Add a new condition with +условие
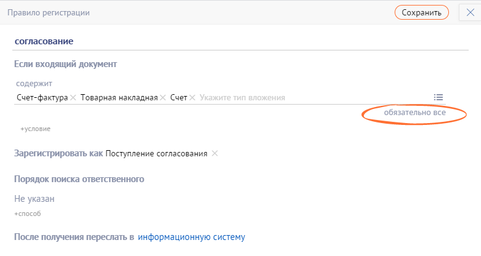 pyautogui.click(x=35, y=129)
